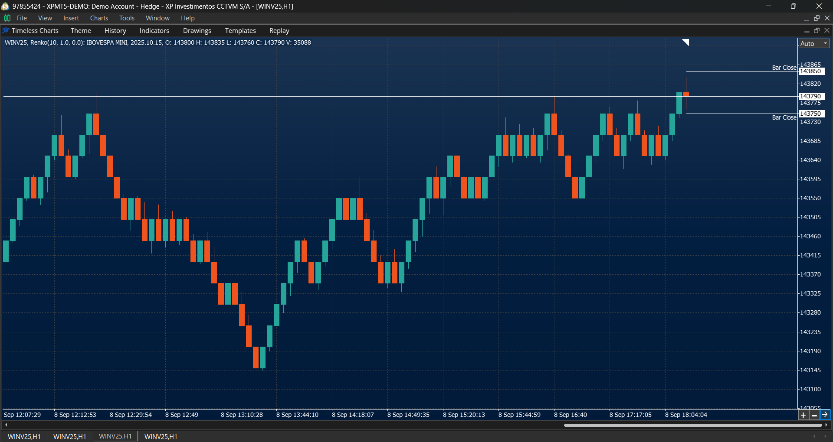833x442 pixels.
Task: Toggle the auto-scroll arrow button
Action: tap(825, 415)
